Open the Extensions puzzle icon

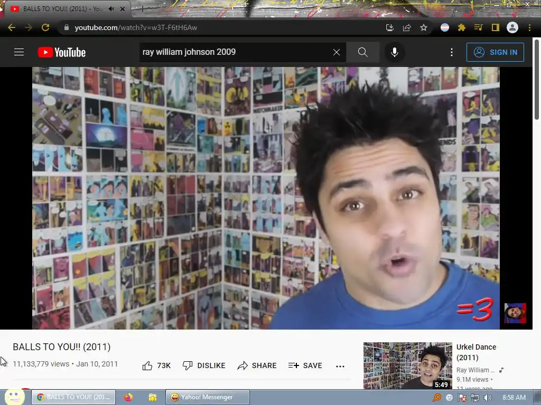click(461, 27)
